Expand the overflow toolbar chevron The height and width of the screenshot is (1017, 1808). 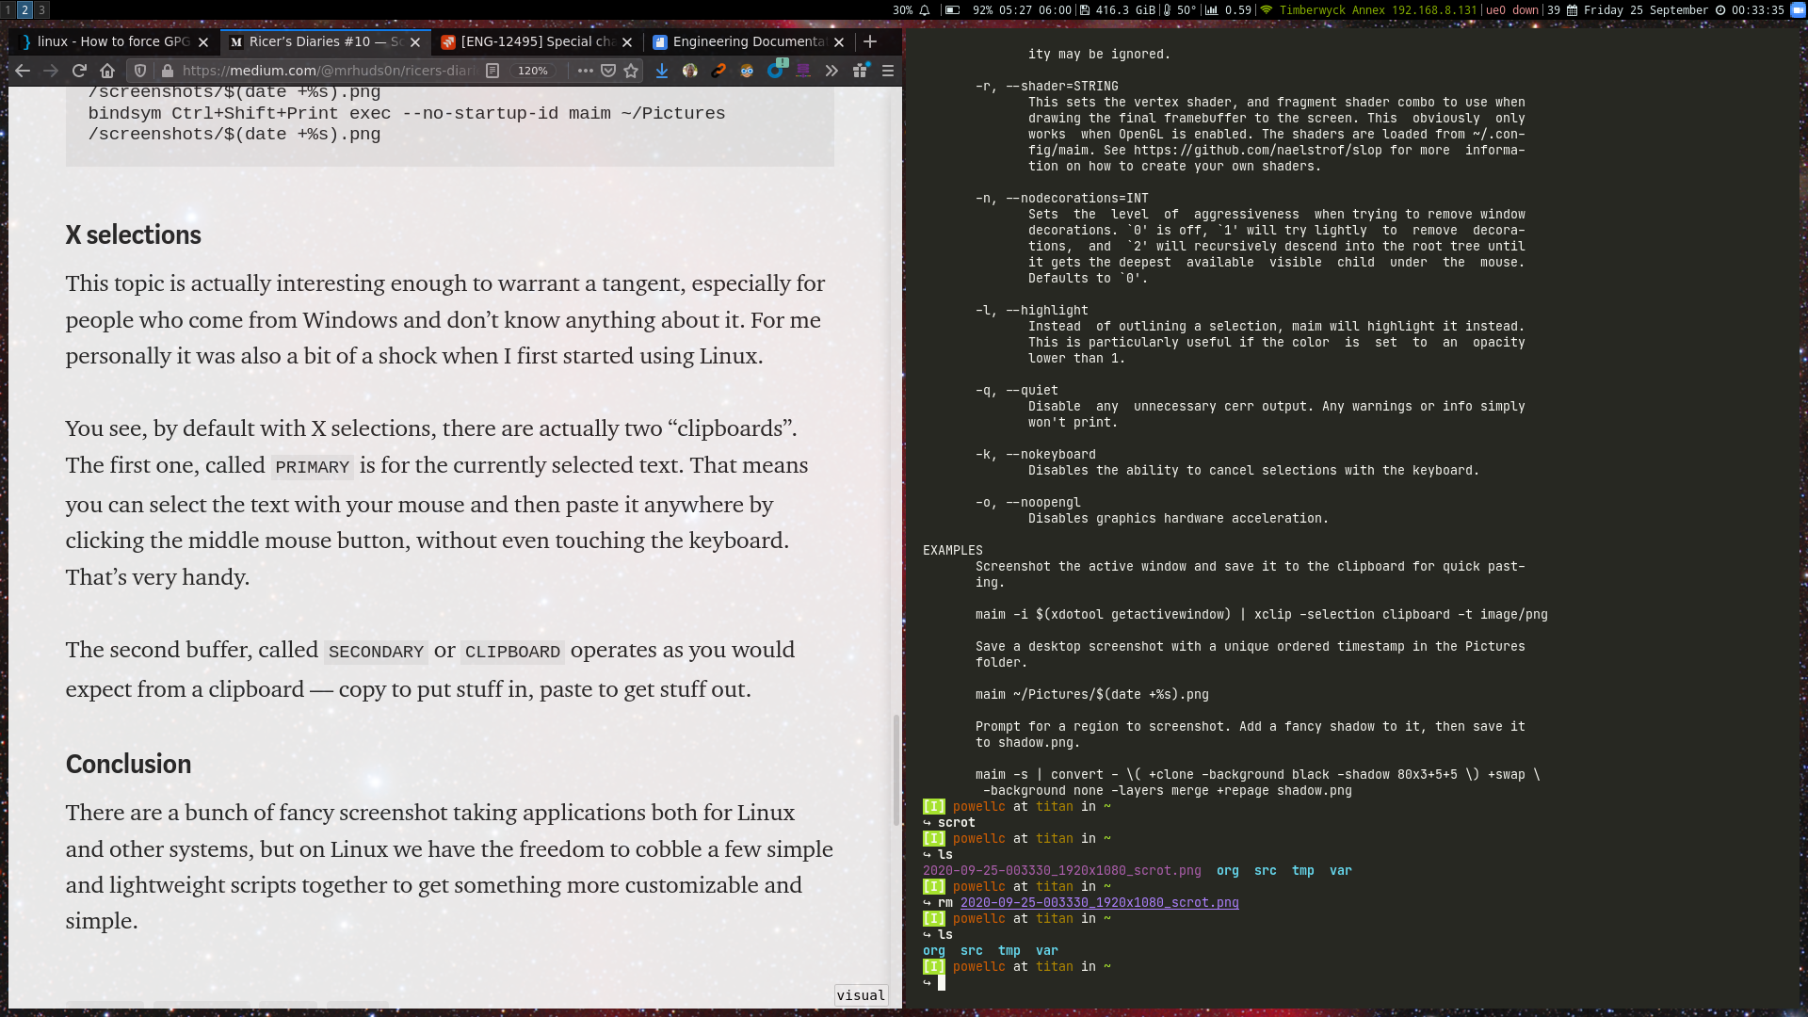click(831, 71)
